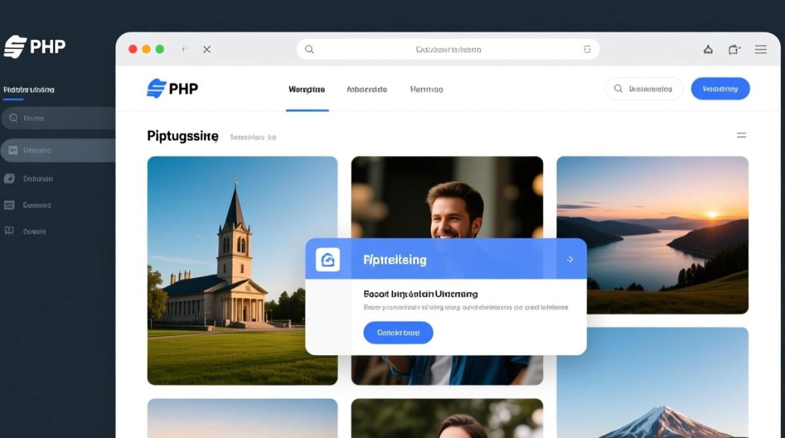Open the church photo thumbnail

242,270
